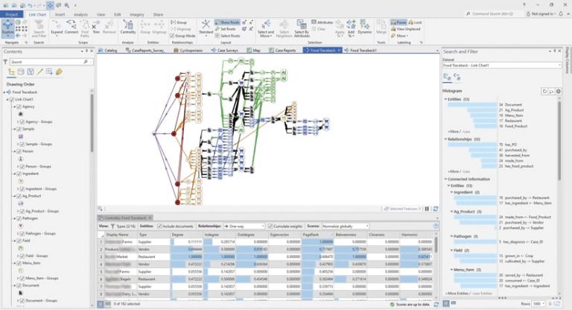Screen dimensions: 572x310
Task: Toggle Pathogen layer visibility checkbox
Action: 19,218
